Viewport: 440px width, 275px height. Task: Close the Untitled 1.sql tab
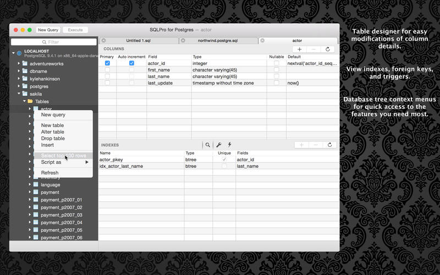pos(103,40)
